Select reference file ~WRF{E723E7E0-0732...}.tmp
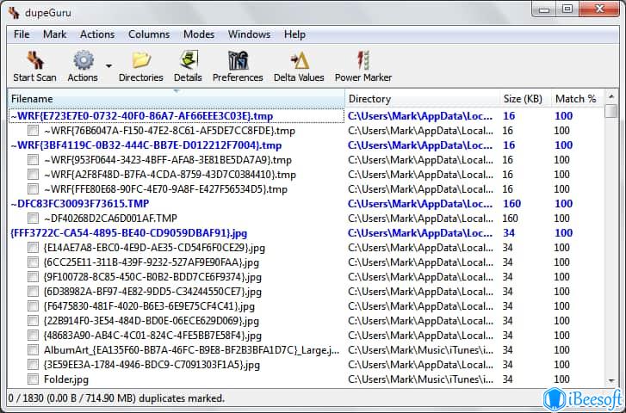Image resolution: width=626 pixels, height=413 pixels. [142, 116]
